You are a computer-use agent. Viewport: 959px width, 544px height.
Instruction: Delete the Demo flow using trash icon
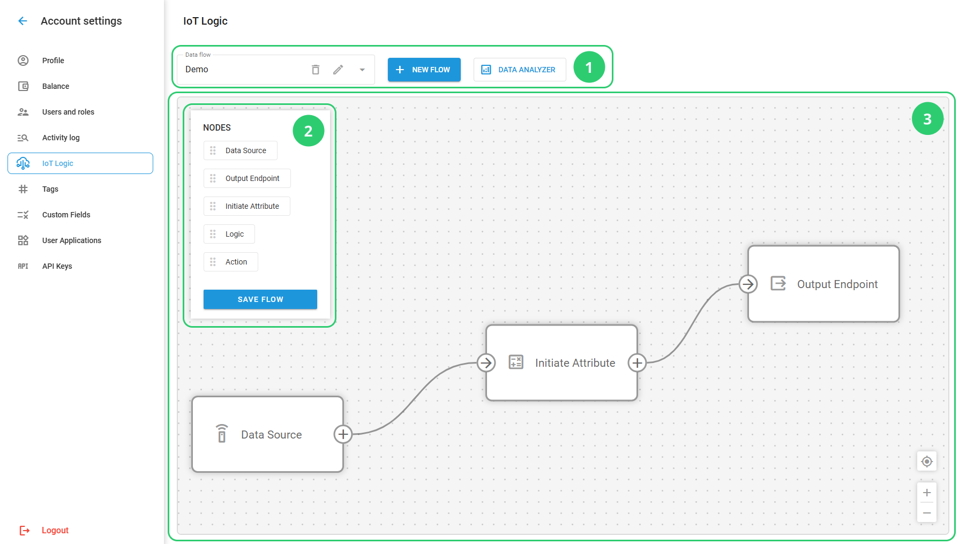pos(315,69)
